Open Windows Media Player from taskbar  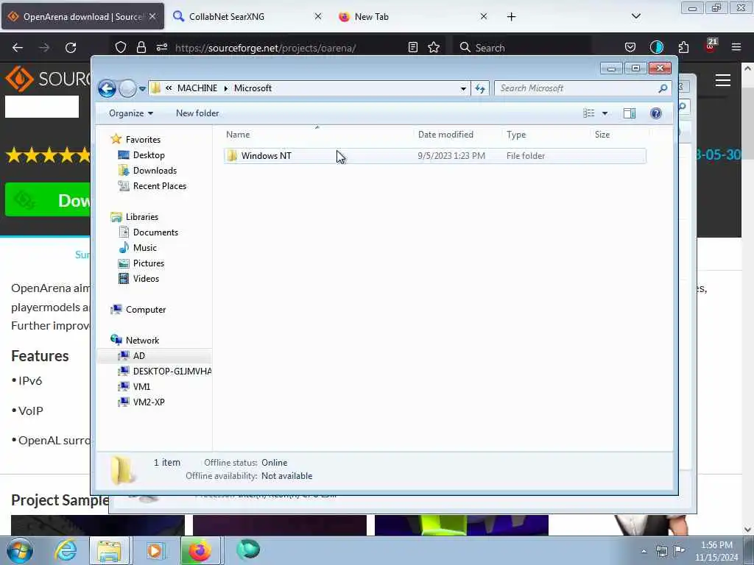[155, 551]
